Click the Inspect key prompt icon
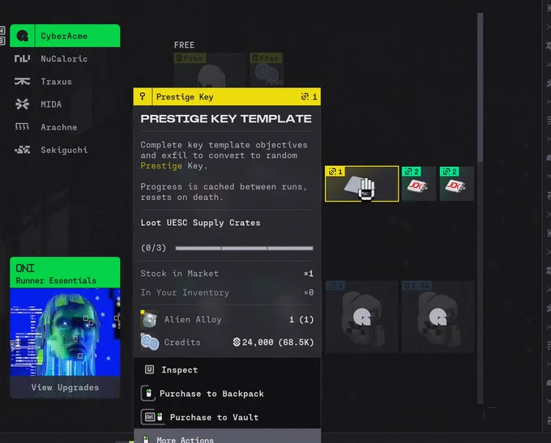Viewport: 551px width, 443px height. click(149, 369)
